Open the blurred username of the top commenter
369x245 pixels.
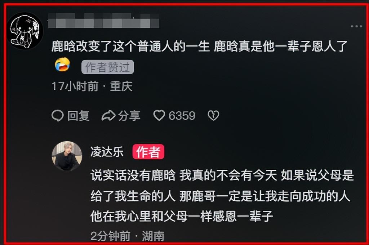pos(103,21)
